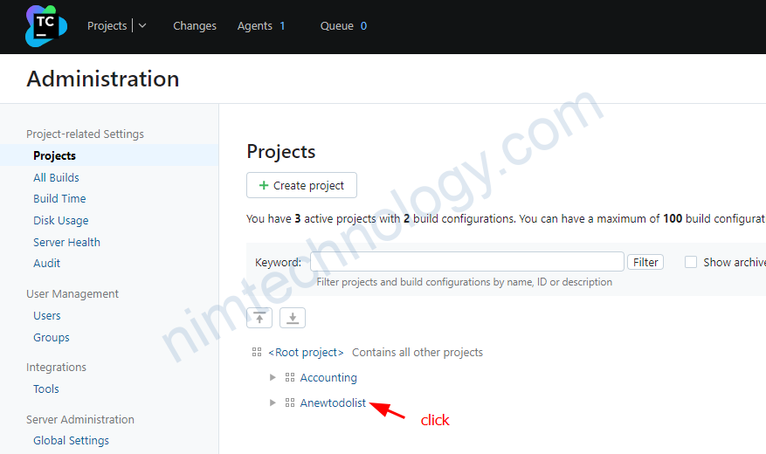Open Audit in sidebar
The width and height of the screenshot is (766, 454).
pyautogui.click(x=46, y=263)
